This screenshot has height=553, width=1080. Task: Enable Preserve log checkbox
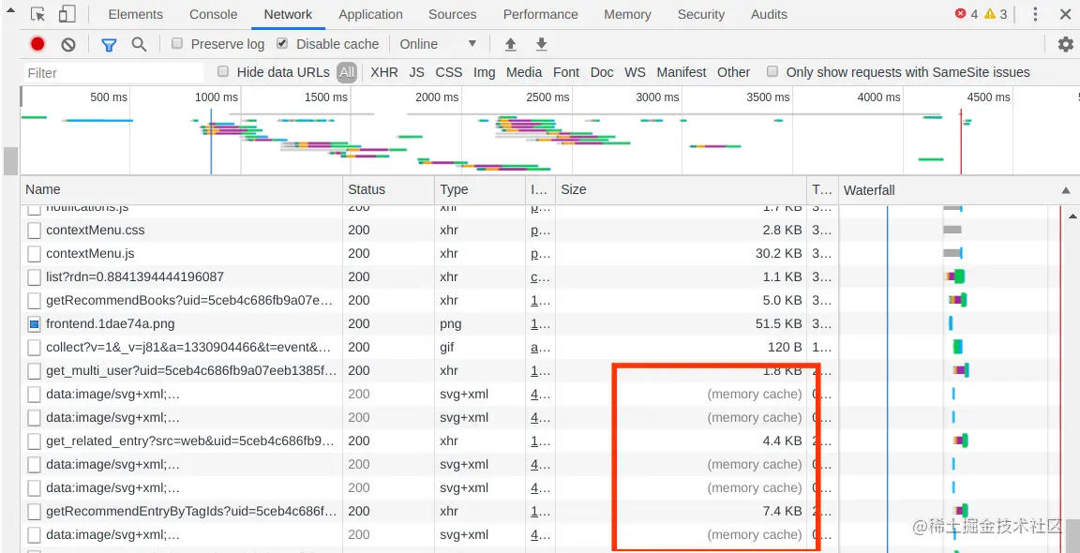177,43
